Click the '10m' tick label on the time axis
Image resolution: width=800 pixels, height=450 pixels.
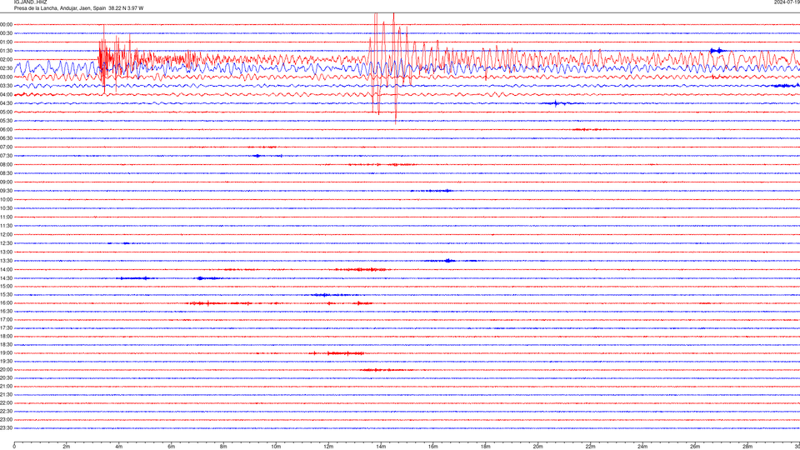pos(276,447)
